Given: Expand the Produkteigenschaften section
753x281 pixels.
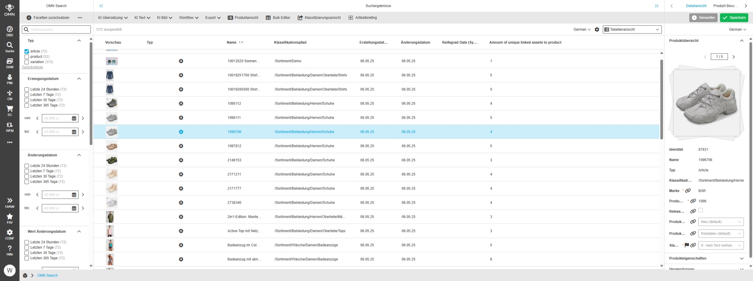Looking at the screenshot, I should coord(741,258).
